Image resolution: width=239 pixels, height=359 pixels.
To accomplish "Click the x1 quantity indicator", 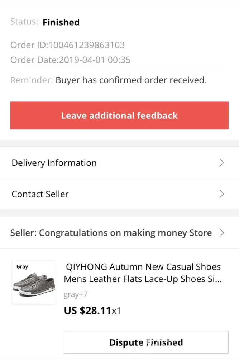I will click(x=116, y=311).
